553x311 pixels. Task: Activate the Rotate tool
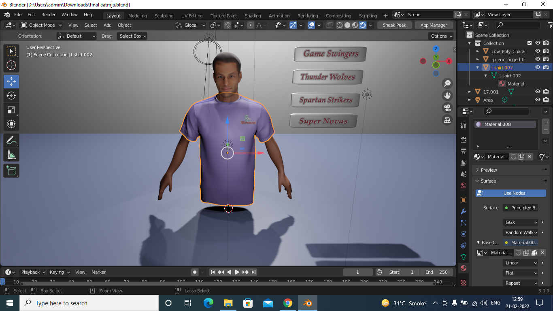pyautogui.click(x=11, y=96)
